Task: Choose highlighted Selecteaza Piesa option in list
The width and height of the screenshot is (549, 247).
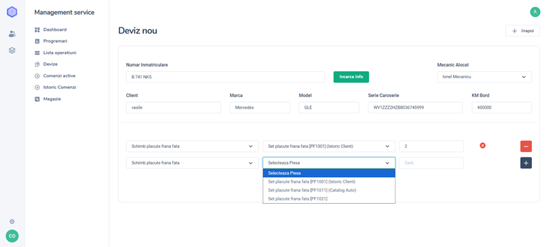Action: click(329, 173)
